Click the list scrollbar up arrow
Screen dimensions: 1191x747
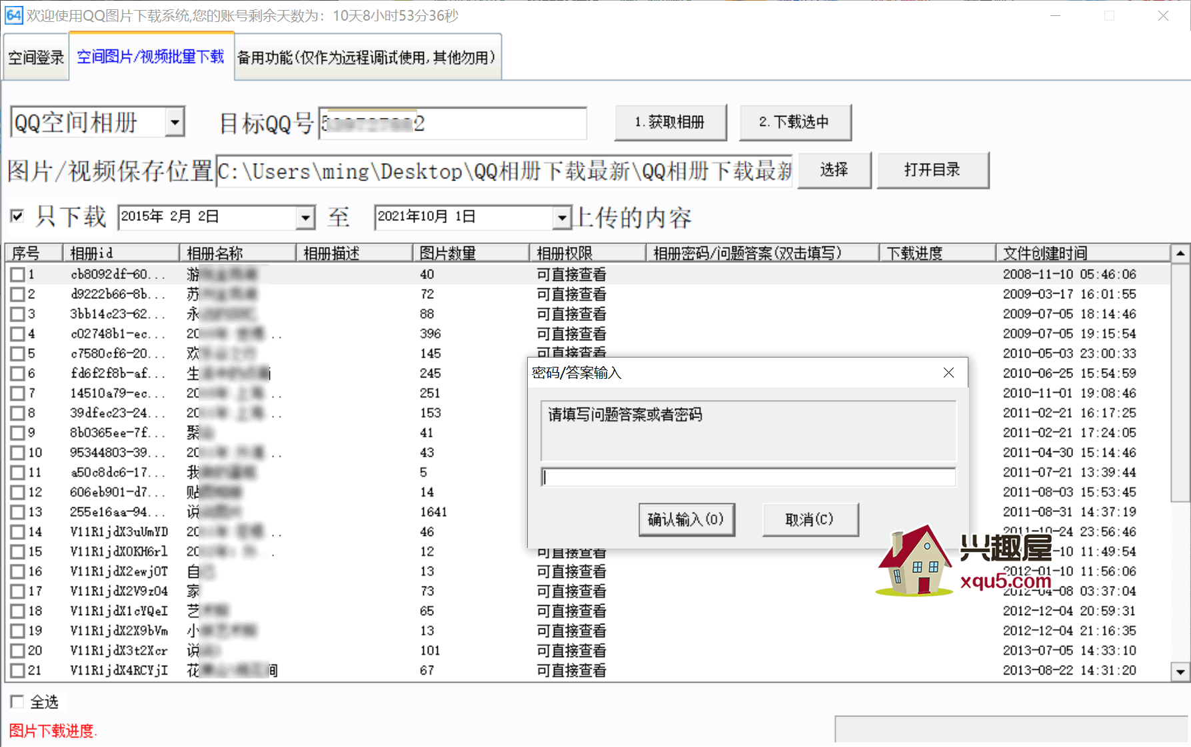click(1180, 253)
